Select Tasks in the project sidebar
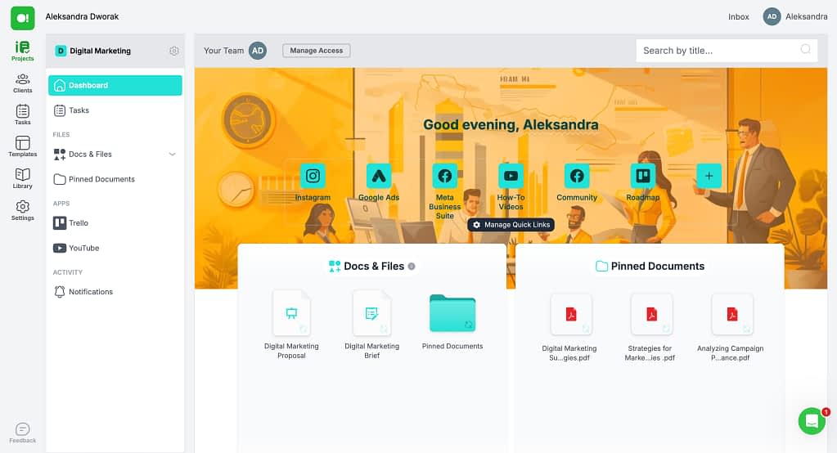 point(115,110)
